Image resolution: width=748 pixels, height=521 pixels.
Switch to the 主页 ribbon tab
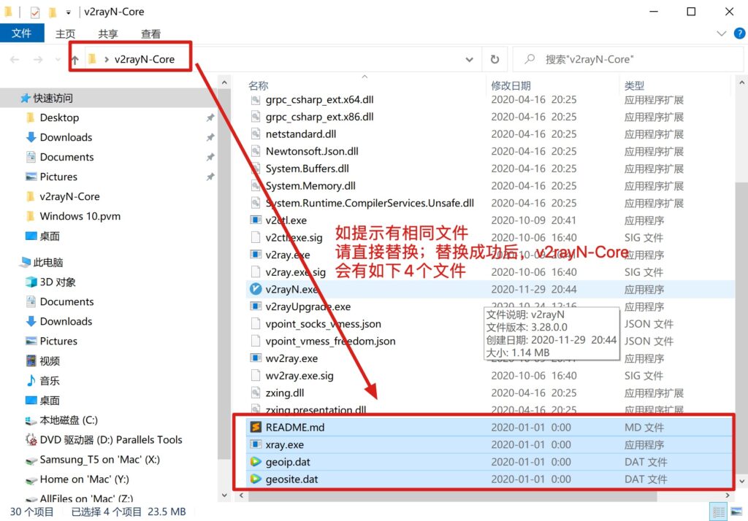pos(65,34)
